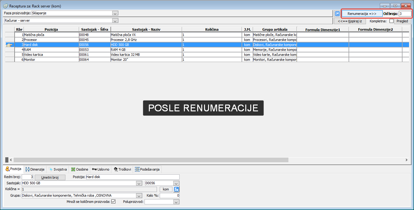
Task: Expand the Poluproizvod dropdown
Action: [176, 202]
